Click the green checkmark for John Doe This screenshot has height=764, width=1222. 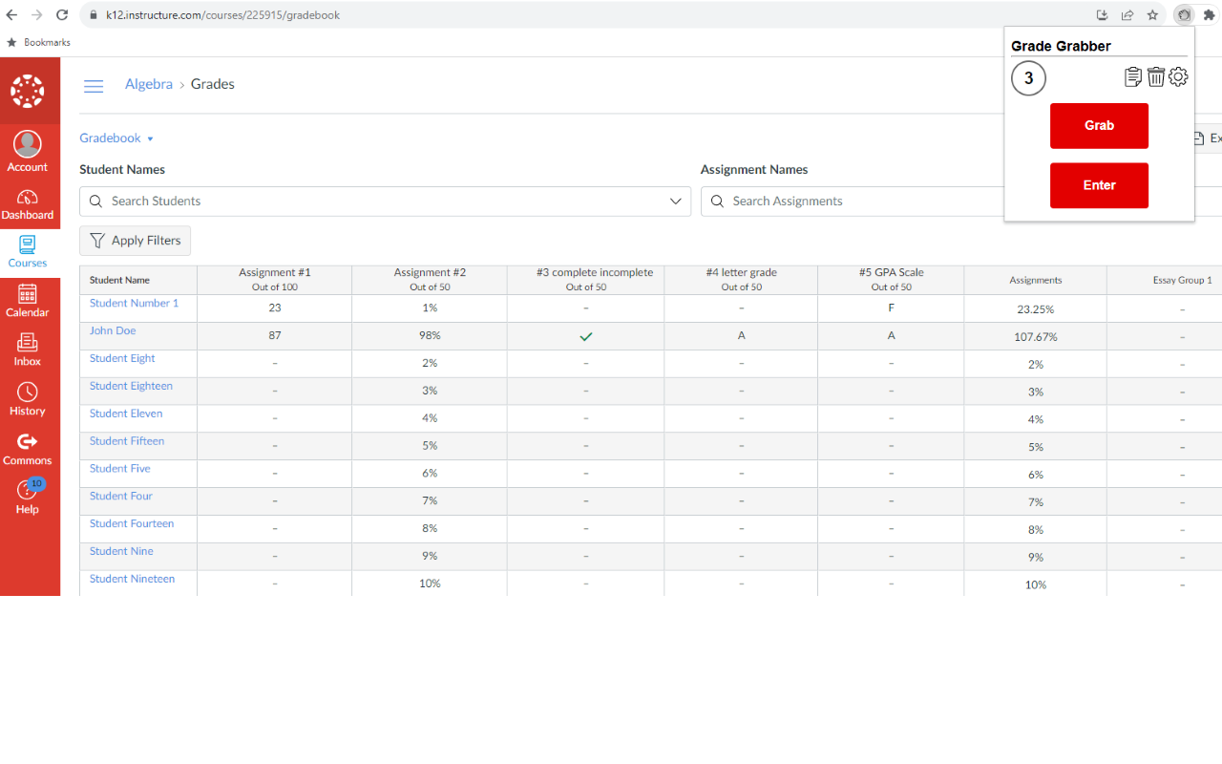586,336
